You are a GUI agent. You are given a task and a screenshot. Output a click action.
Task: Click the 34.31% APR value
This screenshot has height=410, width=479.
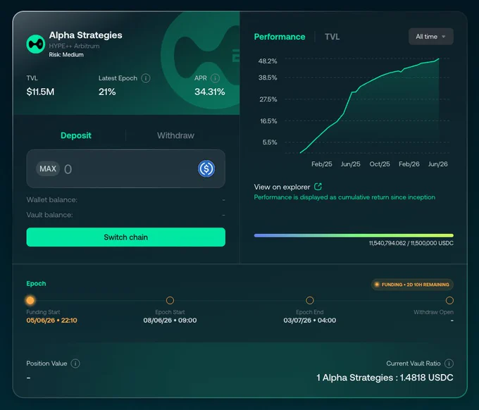(x=210, y=92)
